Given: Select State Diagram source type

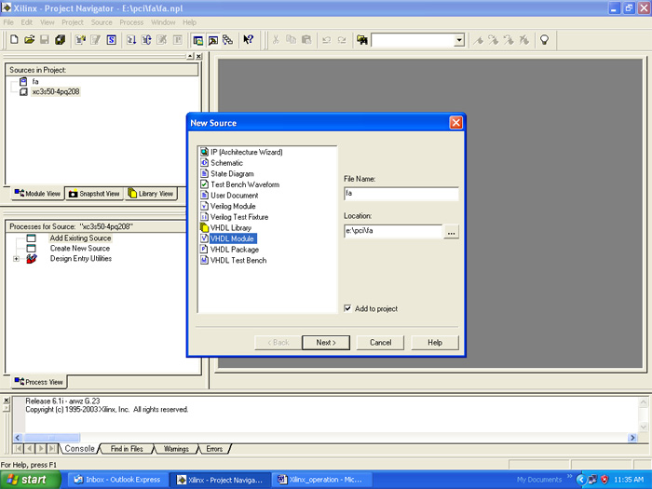Looking at the screenshot, I should [x=232, y=174].
